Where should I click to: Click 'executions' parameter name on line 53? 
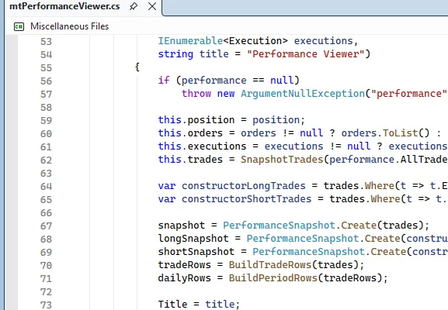[x=324, y=41]
